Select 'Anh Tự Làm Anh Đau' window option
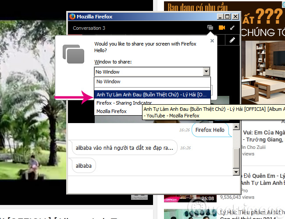The image size is (285, 219). 152,95
